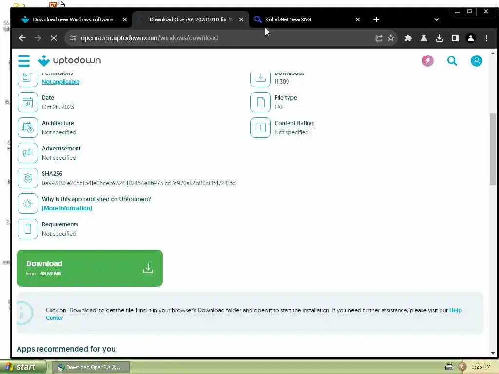This screenshot has height=374, width=499.
Task: Open the Not applicable permissions link
Action: pyautogui.click(x=60, y=82)
